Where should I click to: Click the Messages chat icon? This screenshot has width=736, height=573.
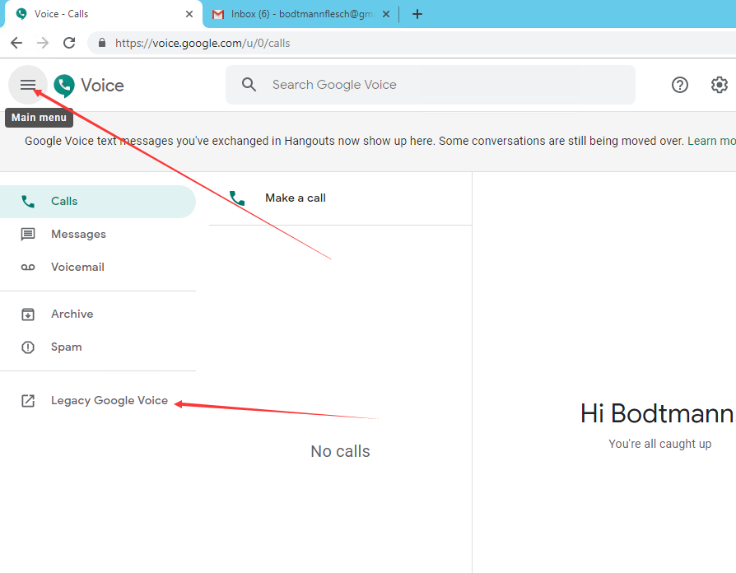28,234
